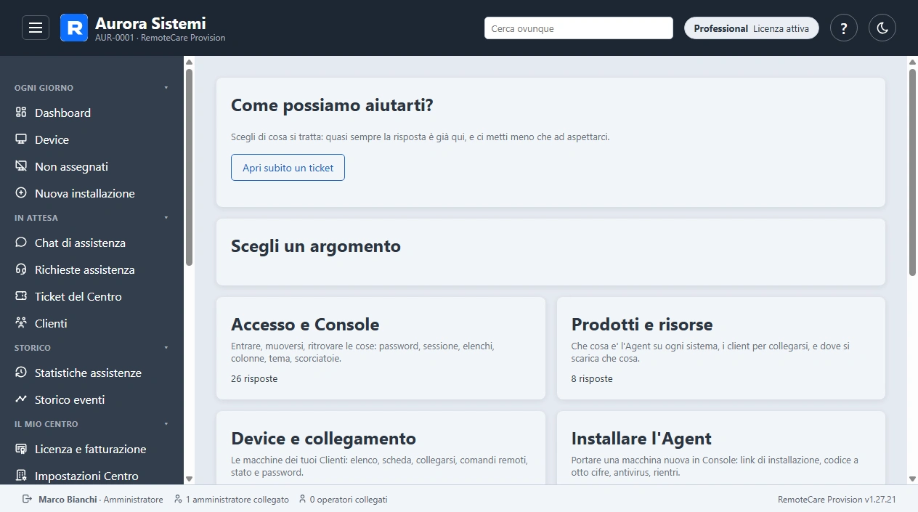Click the Nuova installazione plus-circle icon
Image resolution: width=918 pixels, height=512 pixels.
pyautogui.click(x=21, y=193)
